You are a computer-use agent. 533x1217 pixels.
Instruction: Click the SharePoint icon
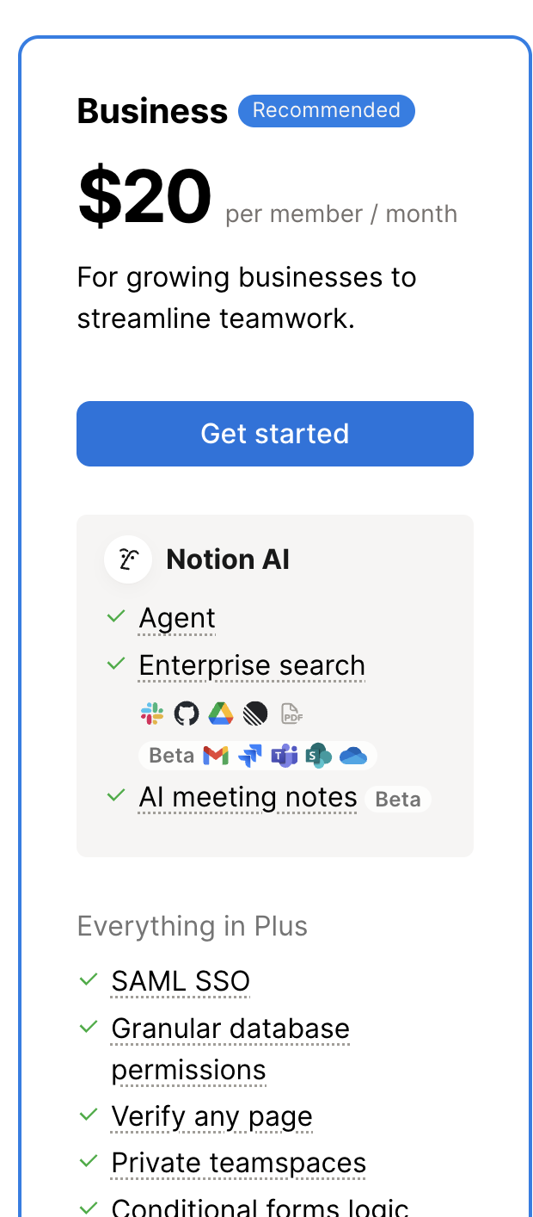320,756
